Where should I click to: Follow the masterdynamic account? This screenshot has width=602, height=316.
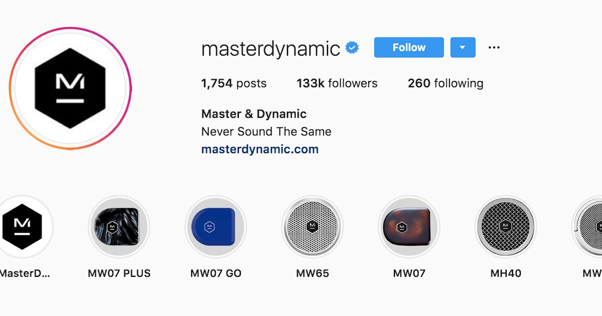point(409,48)
